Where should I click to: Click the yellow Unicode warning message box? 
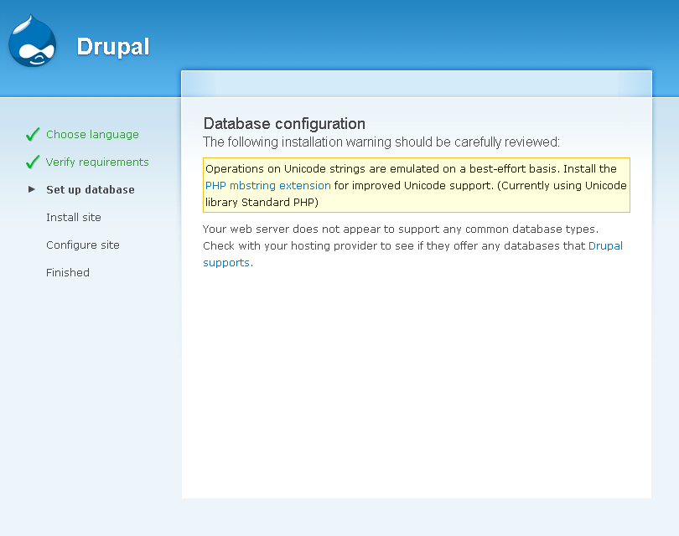tap(417, 185)
